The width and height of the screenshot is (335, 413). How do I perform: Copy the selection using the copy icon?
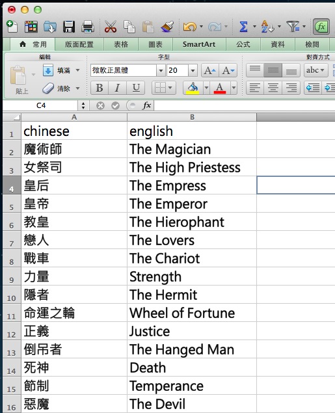click(x=129, y=27)
